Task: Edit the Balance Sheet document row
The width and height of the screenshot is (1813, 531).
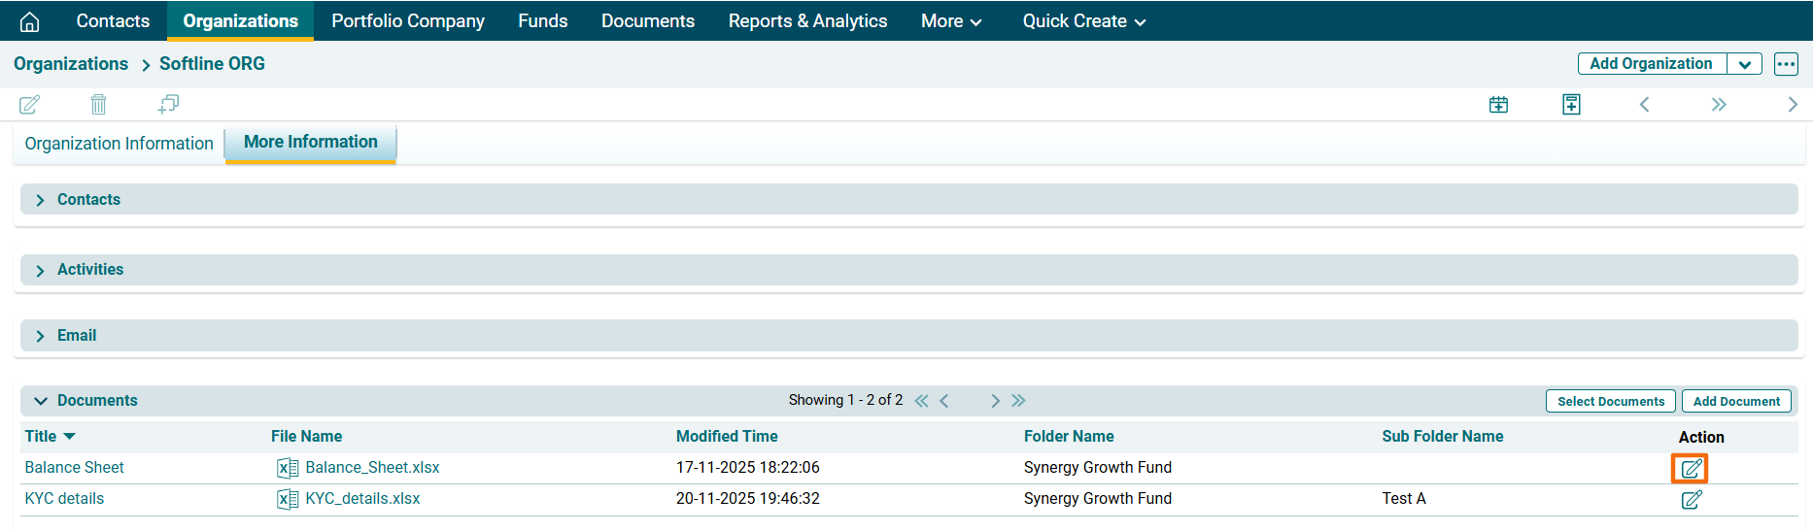Action: (x=1691, y=469)
